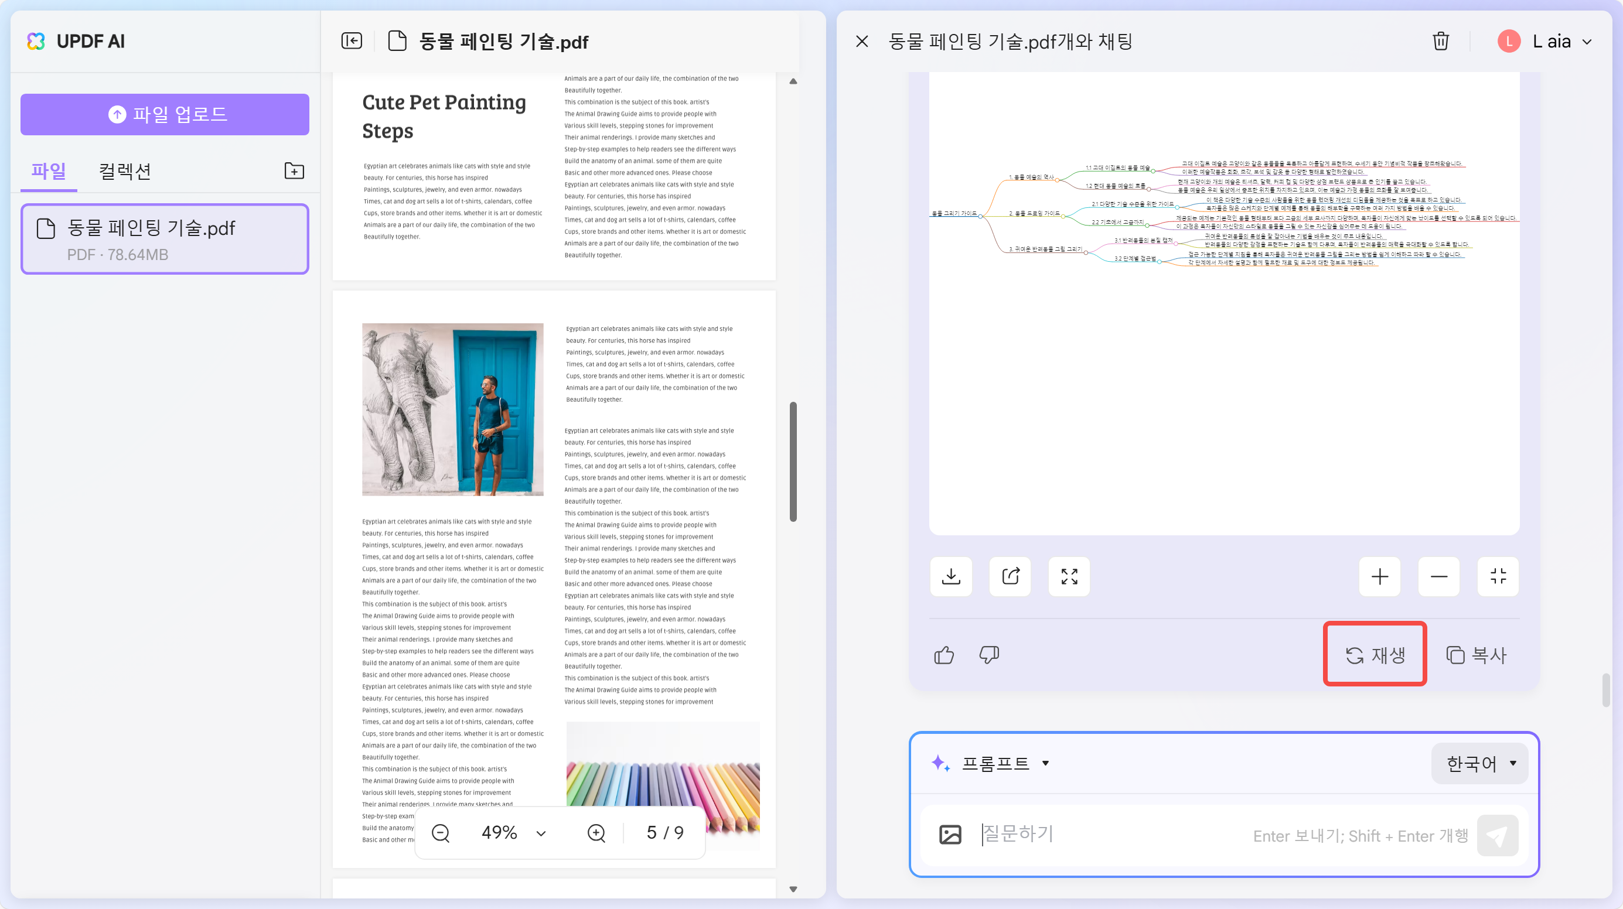Zoom in the mind map

click(x=1380, y=576)
